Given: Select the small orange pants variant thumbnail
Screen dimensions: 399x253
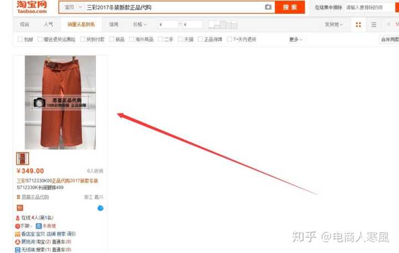Looking at the screenshot, I should pos(22,158).
